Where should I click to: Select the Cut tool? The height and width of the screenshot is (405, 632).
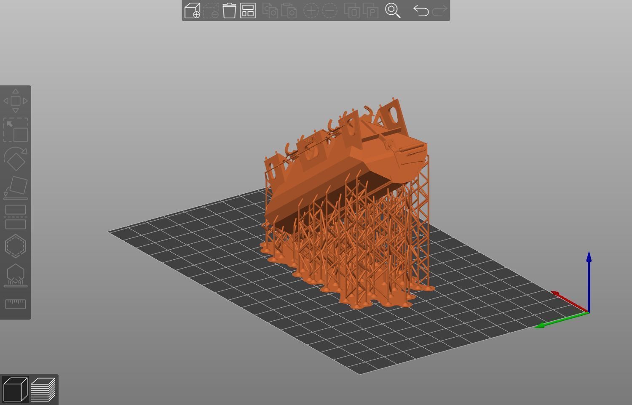click(16, 217)
